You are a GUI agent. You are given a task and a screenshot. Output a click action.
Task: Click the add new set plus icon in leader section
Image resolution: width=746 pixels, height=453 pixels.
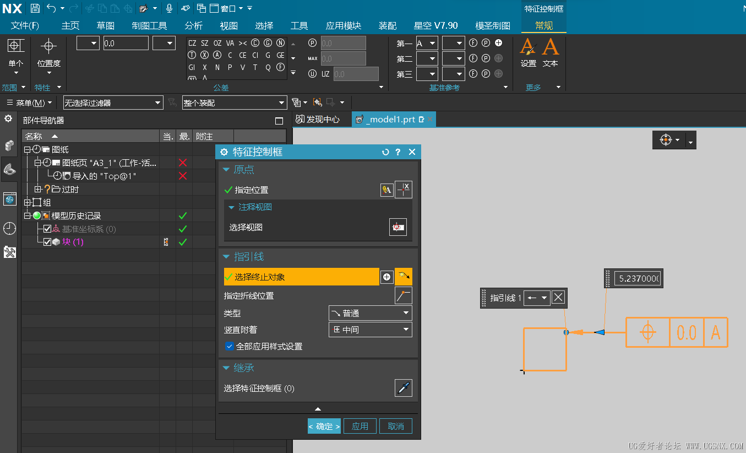pyautogui.click(x=387, y=277)
